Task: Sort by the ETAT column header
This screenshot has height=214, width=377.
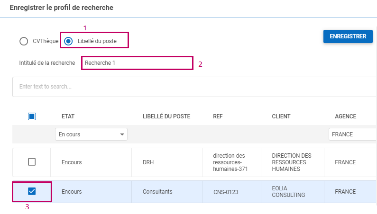Action: (68, 116)
